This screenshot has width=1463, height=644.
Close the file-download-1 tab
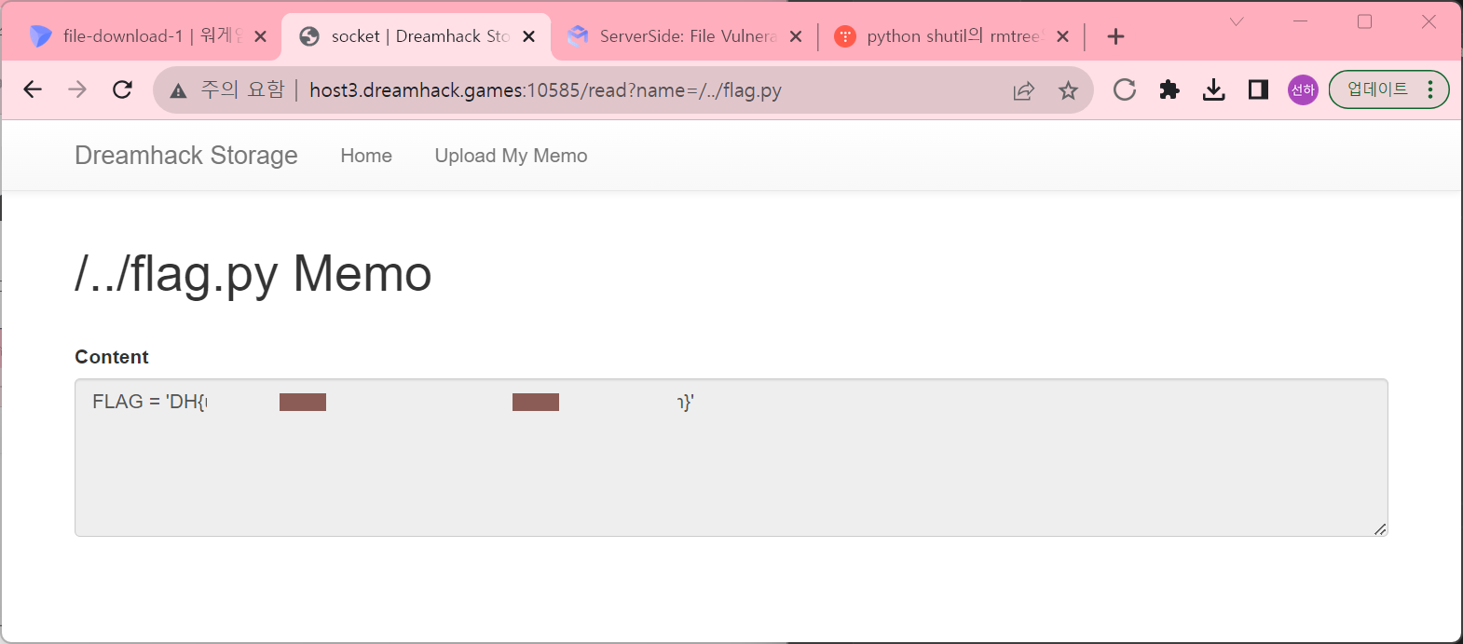261,36
